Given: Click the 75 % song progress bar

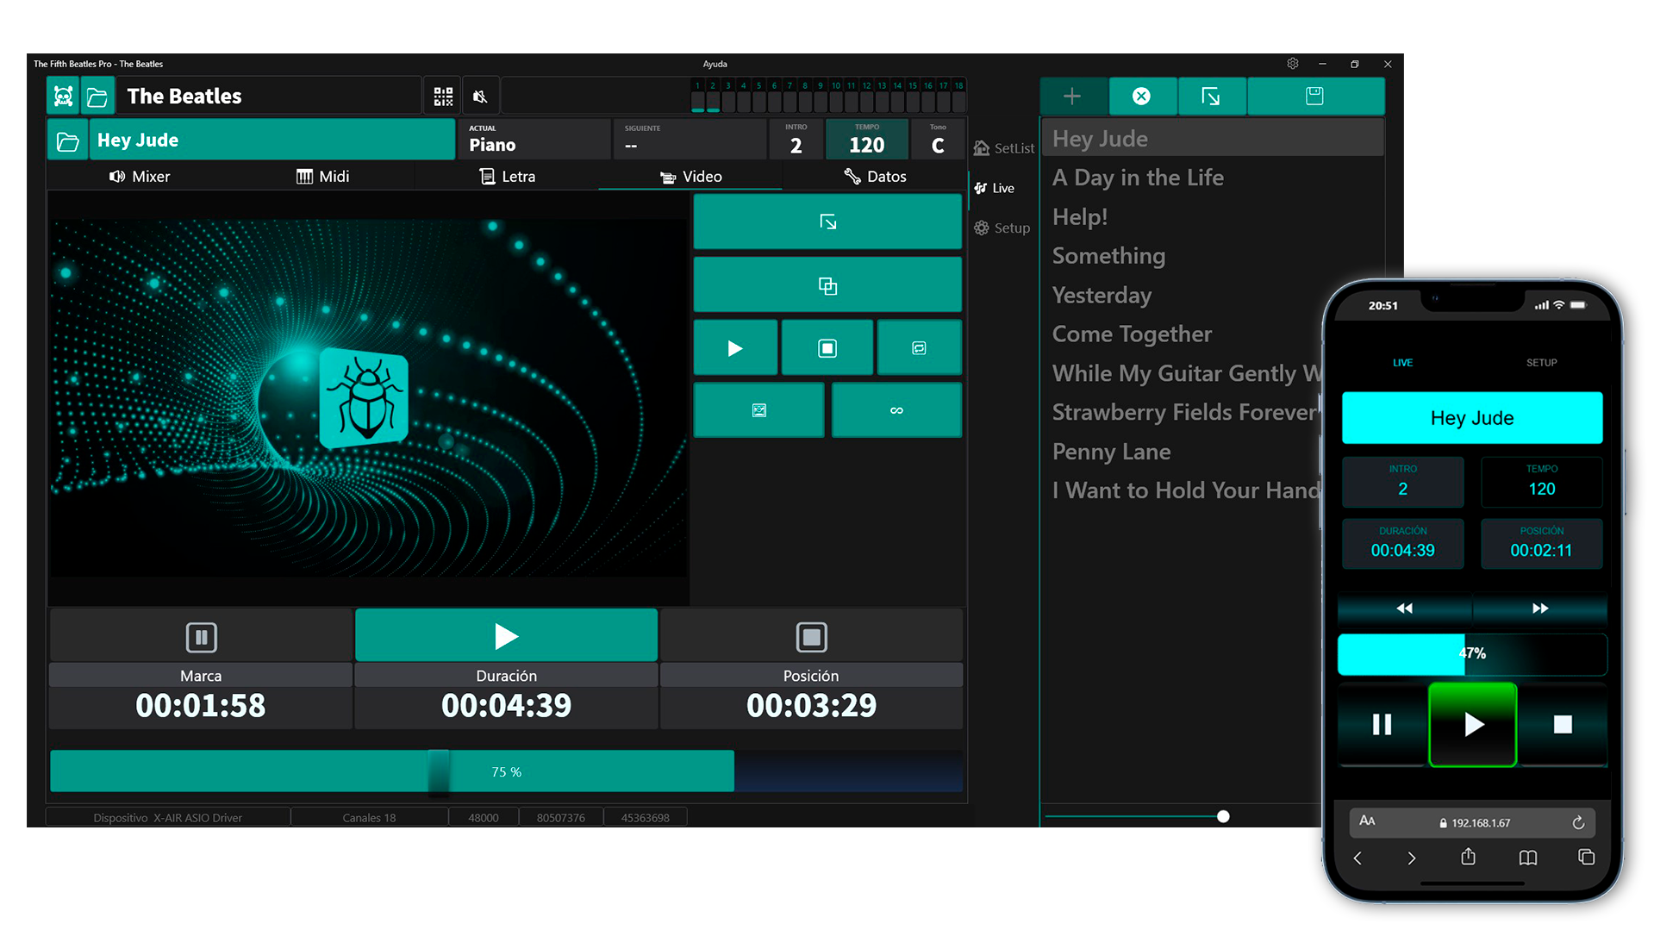Looking at the screenshot, I should (x=506, y=772).
